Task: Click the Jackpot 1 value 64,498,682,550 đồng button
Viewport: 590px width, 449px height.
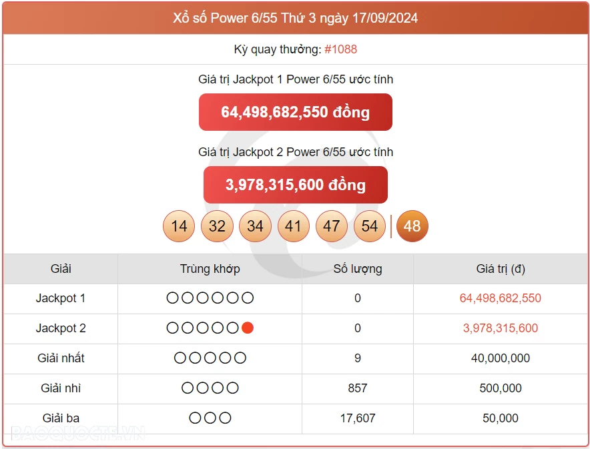Action: tap(296, 112)
